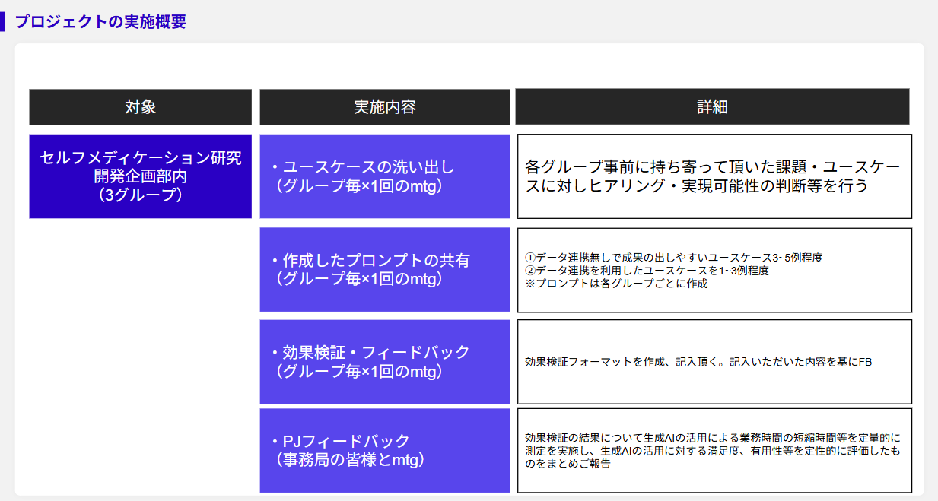The image size is (938, 501).
Task: Select the (事務局の皆様とmtg) text line
Action: click(x=350, y=459)
